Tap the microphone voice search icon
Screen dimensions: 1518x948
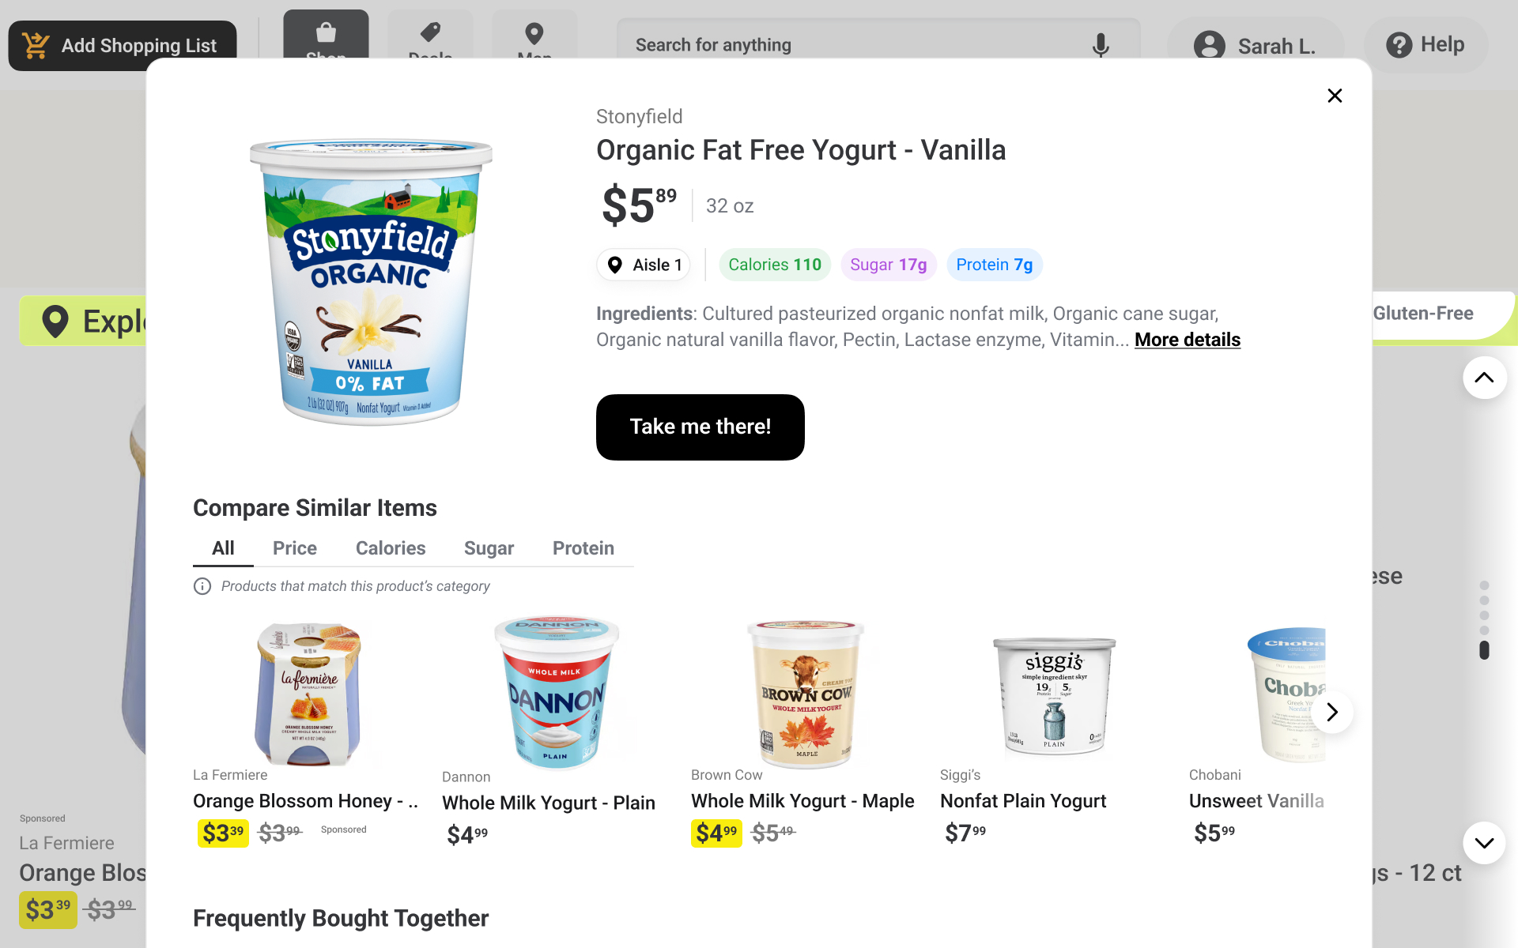point(1100,45)
